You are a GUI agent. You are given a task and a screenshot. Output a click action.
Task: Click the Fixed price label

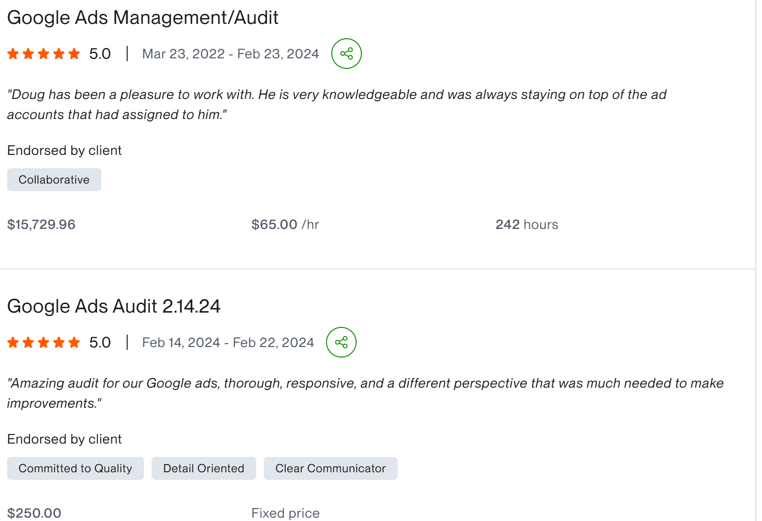click(285, 513)
